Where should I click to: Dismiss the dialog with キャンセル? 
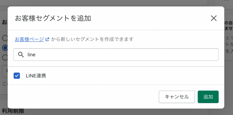[x=177, y=97]
